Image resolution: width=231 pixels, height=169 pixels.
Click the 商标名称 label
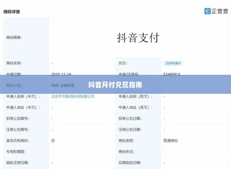[x=14, y=63]
